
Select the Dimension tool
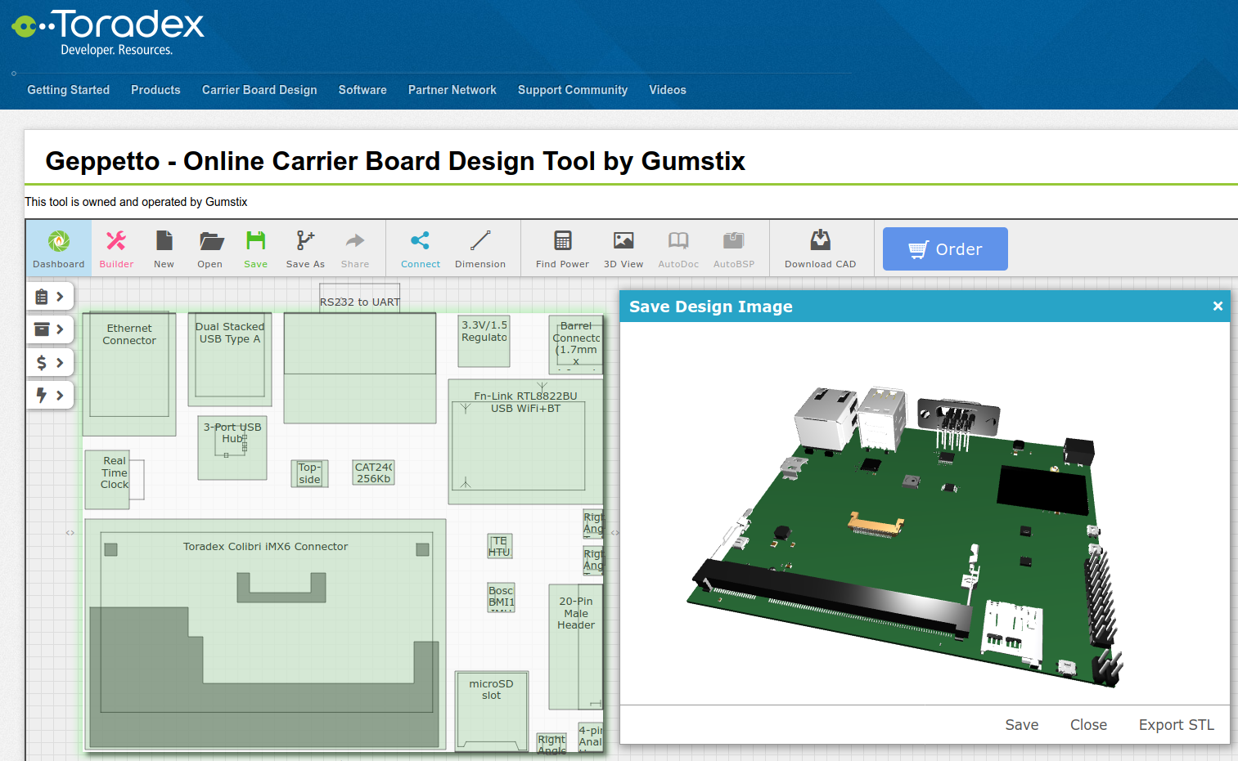pyautogui.click(x=479, y=248)
